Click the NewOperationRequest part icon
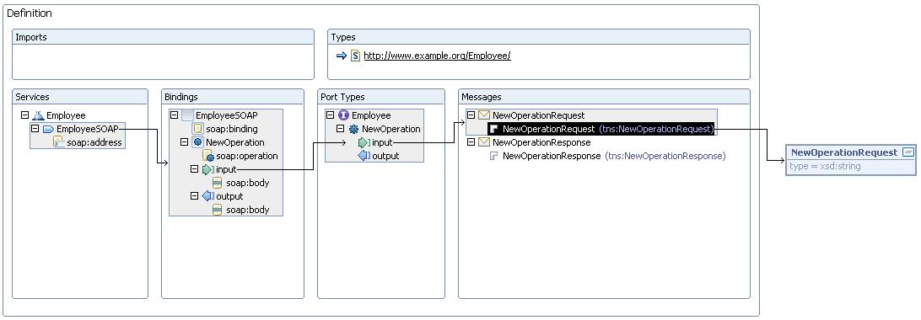 [x=494, y=129]
